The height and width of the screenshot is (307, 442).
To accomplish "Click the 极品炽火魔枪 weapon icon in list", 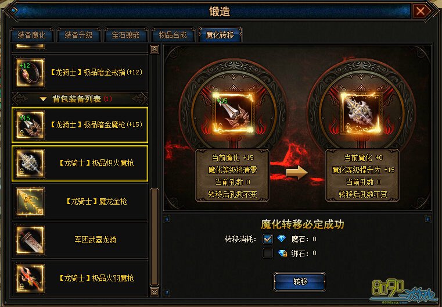I will (30, 163).
